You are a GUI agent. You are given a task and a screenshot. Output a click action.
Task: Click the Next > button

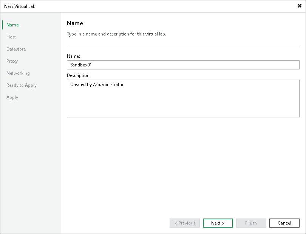[218, 223]
